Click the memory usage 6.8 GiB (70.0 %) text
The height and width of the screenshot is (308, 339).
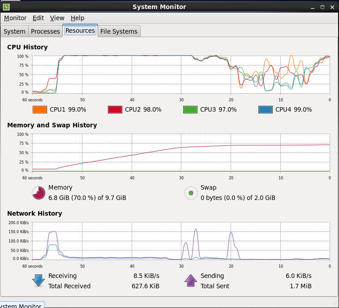click(x=87, y=198)
